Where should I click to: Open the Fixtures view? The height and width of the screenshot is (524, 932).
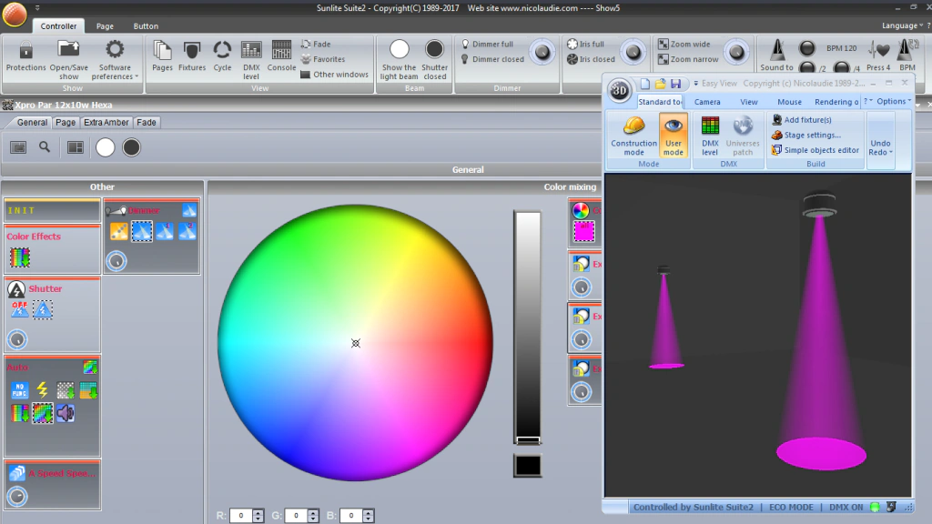coord(192,55)
